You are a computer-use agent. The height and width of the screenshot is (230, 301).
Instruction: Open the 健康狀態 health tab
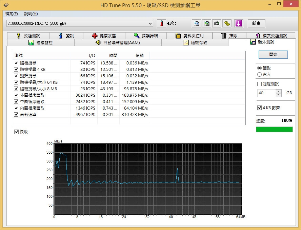pyautogui.click(x=104, y=36)
